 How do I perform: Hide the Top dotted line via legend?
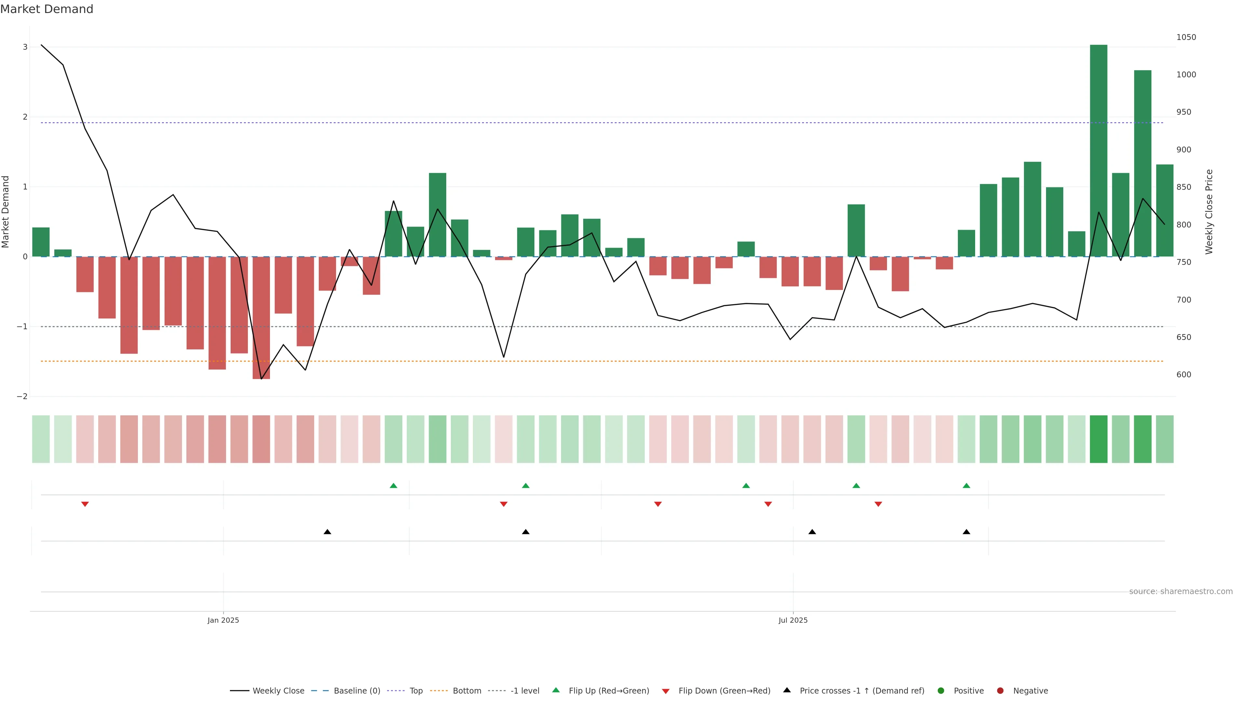click(x=416, y=691)
